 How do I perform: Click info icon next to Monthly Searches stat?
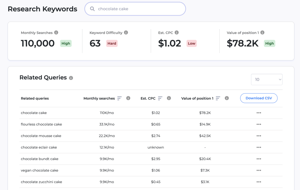coord(56,33)
